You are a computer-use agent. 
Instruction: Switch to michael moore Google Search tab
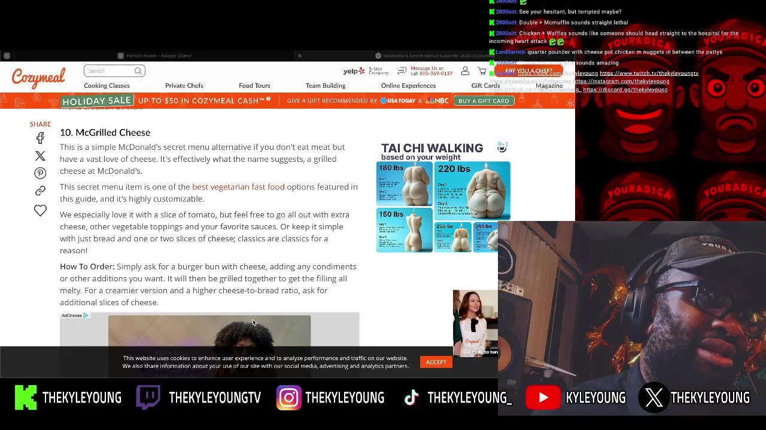click(154, 56)
